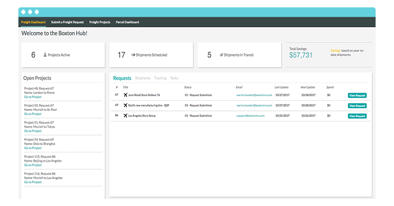Click the email link in request row 67
This screenshot has width=394, height=206.
[x=254, y=95]
